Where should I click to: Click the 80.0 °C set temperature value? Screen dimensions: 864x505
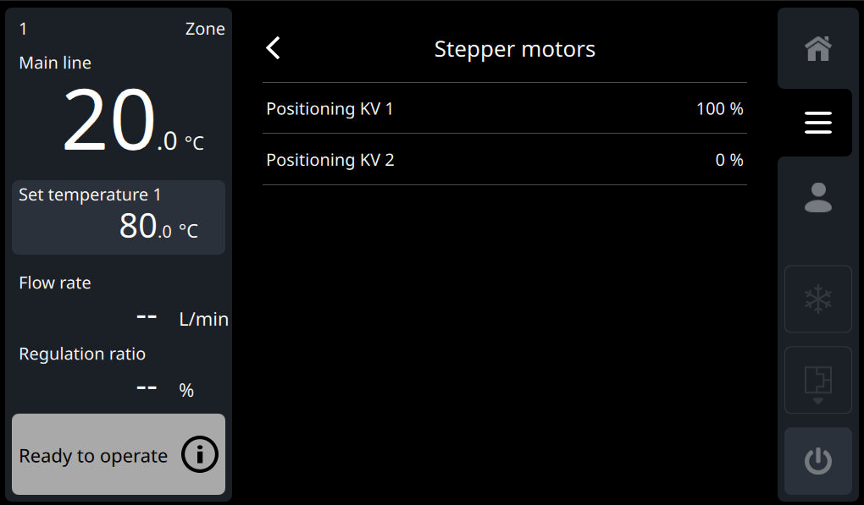coord(158,227)
